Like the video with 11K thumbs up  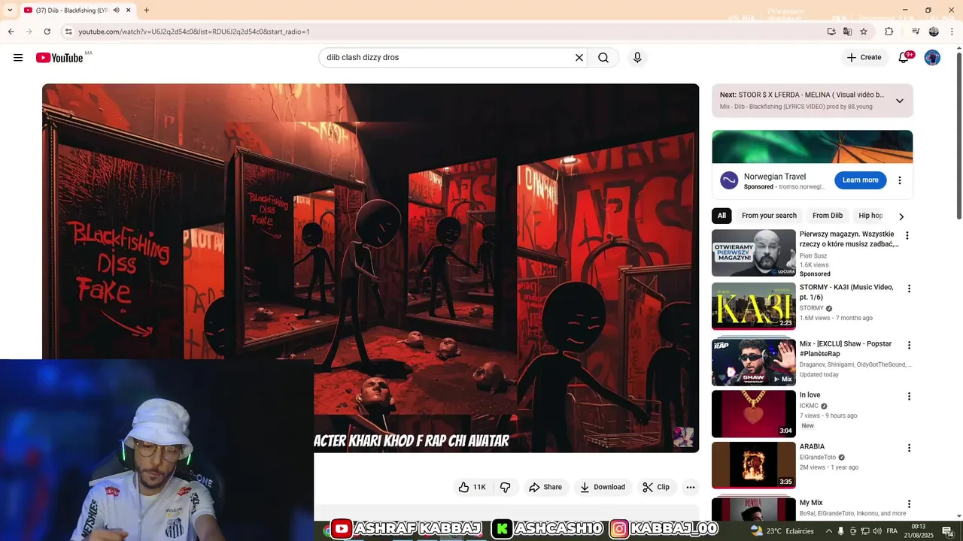tap(472, 487)
